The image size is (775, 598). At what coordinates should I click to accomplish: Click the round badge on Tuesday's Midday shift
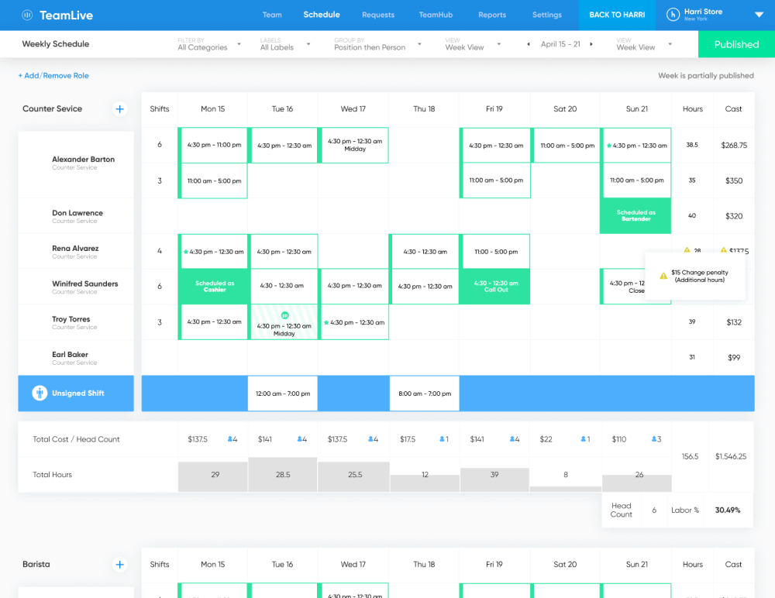tap(284, 315)
